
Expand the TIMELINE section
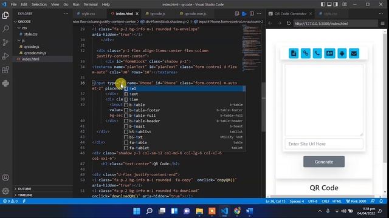(x=43, y=195)
